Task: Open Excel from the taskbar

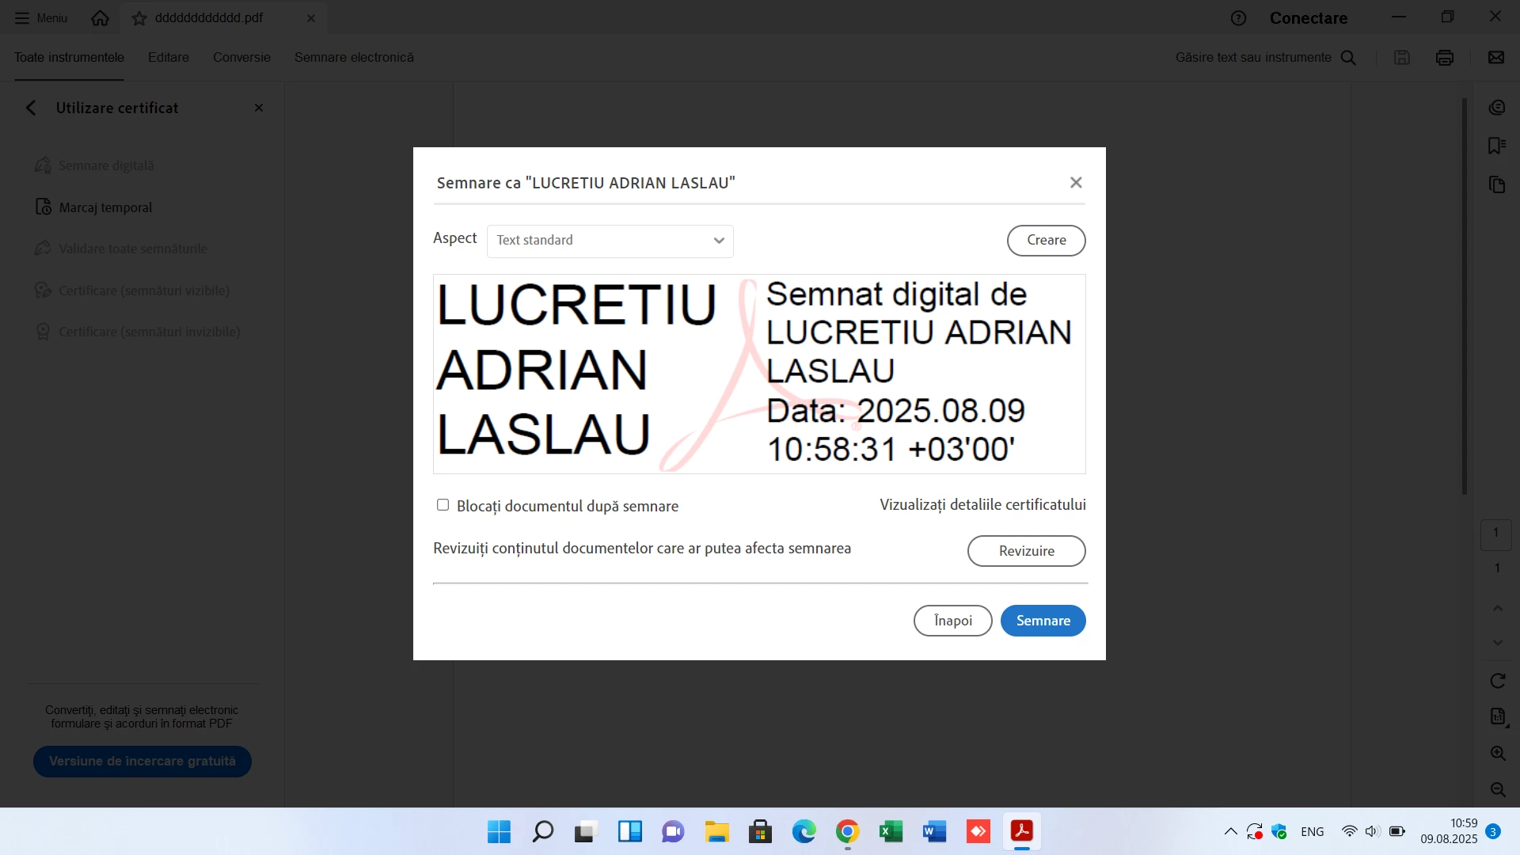Action: (891, 831)
